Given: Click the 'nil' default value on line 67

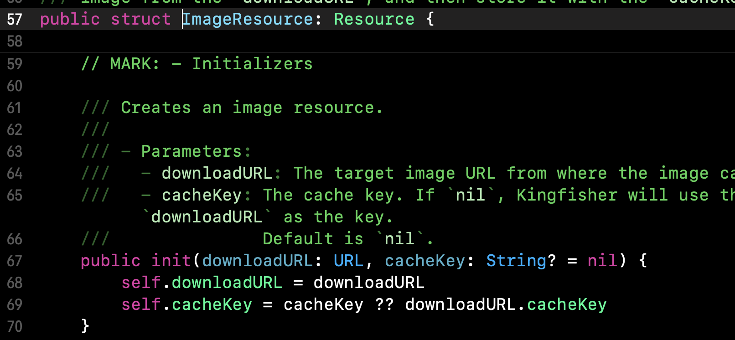Looking at the screenshot, I should [602, 261].
